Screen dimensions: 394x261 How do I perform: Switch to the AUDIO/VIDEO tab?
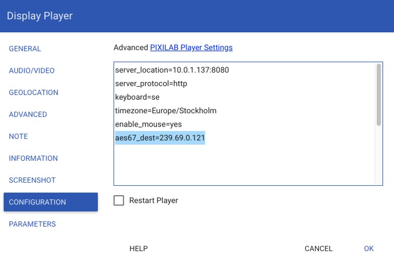pos(32,71)
